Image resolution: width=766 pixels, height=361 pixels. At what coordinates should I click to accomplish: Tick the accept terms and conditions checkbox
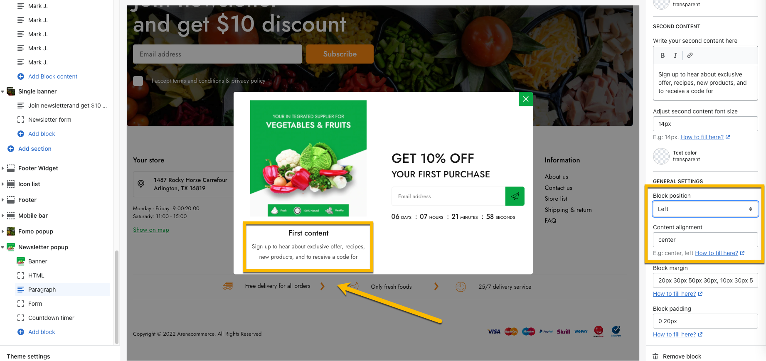pos(138,81)
